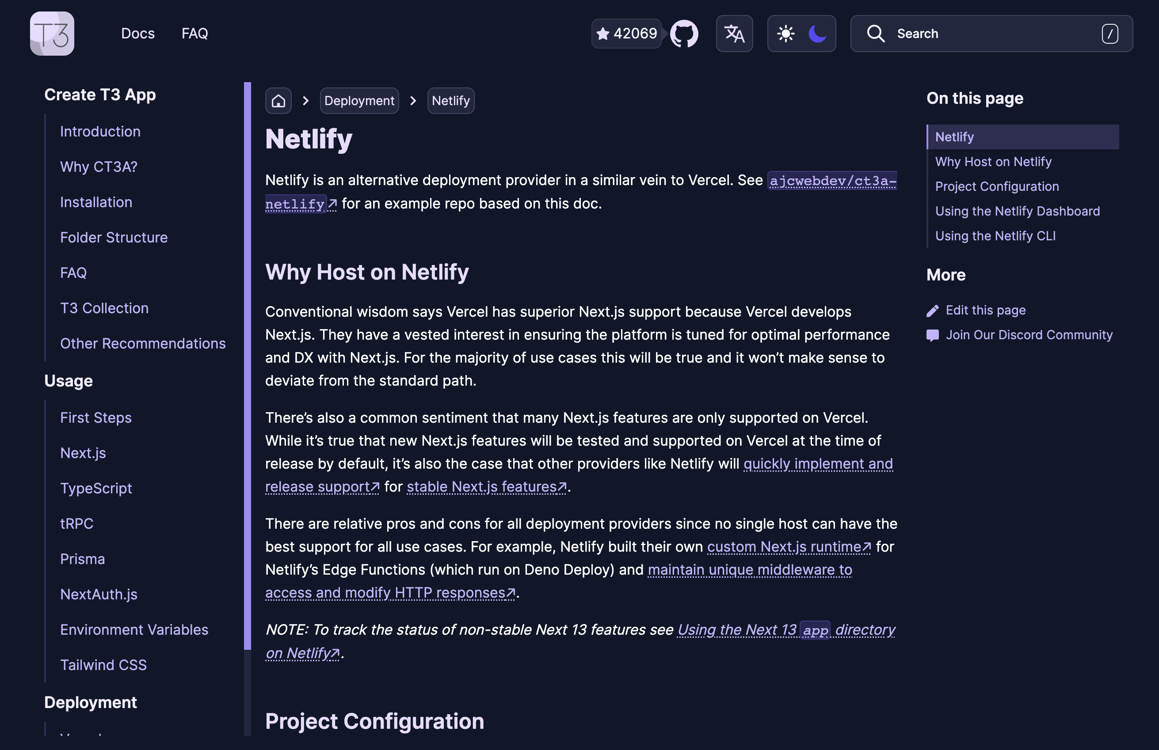Viewport: 1159px width, 750px height.
Task: Open the Deployment breadcrumb section
Action: tap(359, 100)
